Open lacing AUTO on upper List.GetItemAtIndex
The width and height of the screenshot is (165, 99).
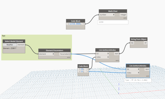tap(117, 61)
